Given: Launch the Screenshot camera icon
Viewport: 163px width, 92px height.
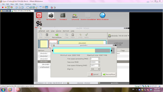Looking at the screenshot, I should [x=51, y=15].
